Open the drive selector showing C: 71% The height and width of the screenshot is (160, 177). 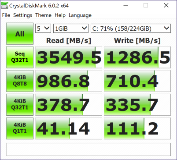pos(131,28)
